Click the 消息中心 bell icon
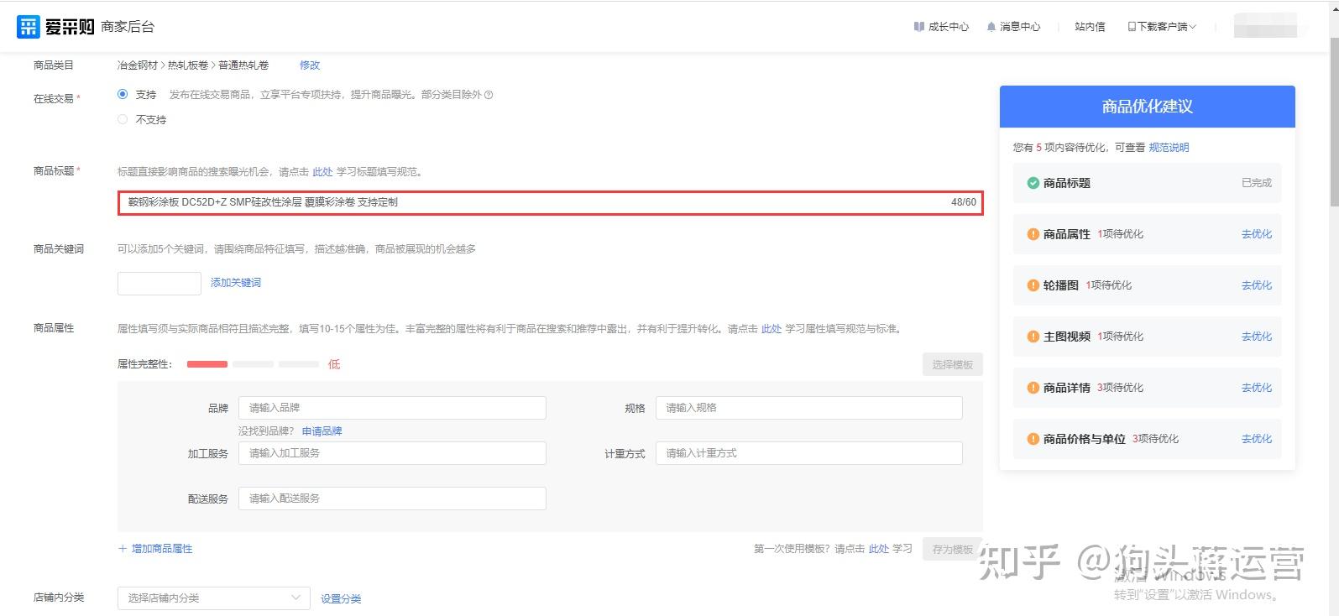Screen dimensions: 1339x616 click(991, 27)
